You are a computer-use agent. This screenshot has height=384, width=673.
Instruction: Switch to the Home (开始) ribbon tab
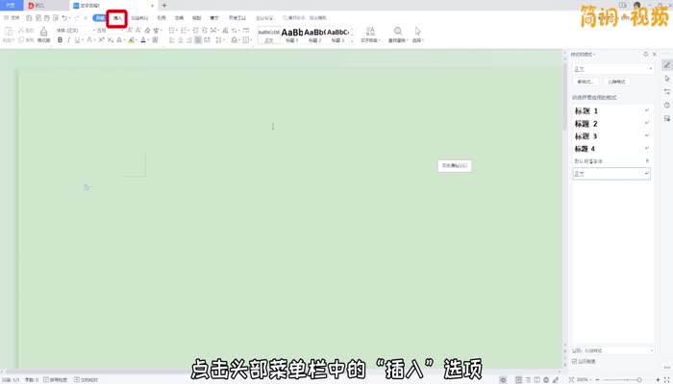tap(100, 18)
